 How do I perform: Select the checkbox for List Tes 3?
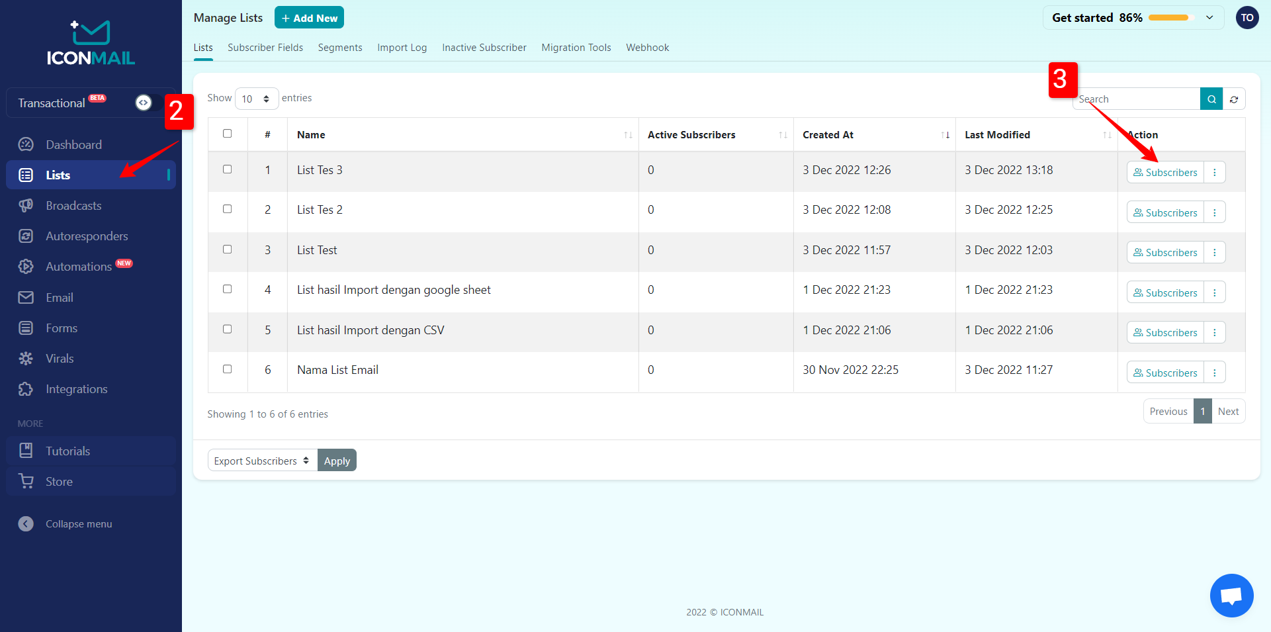pos(227,169)
